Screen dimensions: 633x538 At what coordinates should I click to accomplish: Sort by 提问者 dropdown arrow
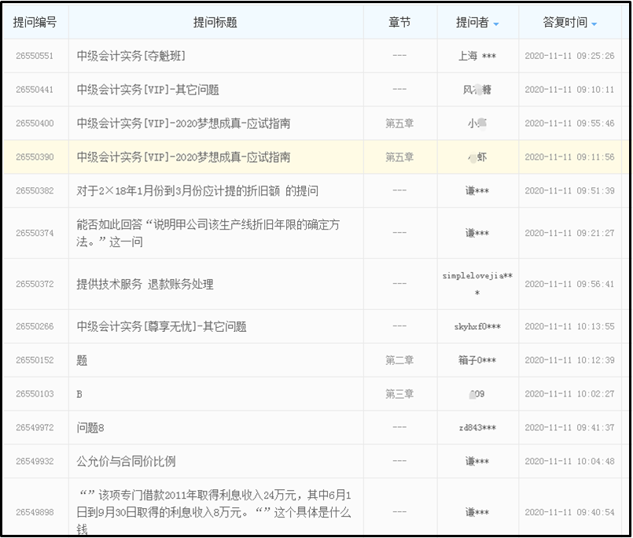pos(496,24)
